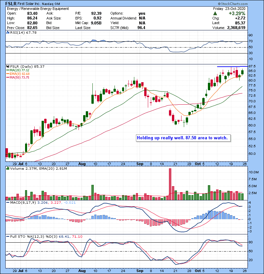This screenshot has height=274, width=264.
Task: Click the blue resistance line near 87.50
Action: click(x=231, y=67)
